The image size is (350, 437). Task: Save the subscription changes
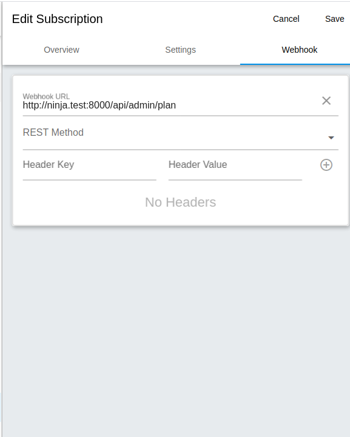pyautogui.click(x=334, y=19)
